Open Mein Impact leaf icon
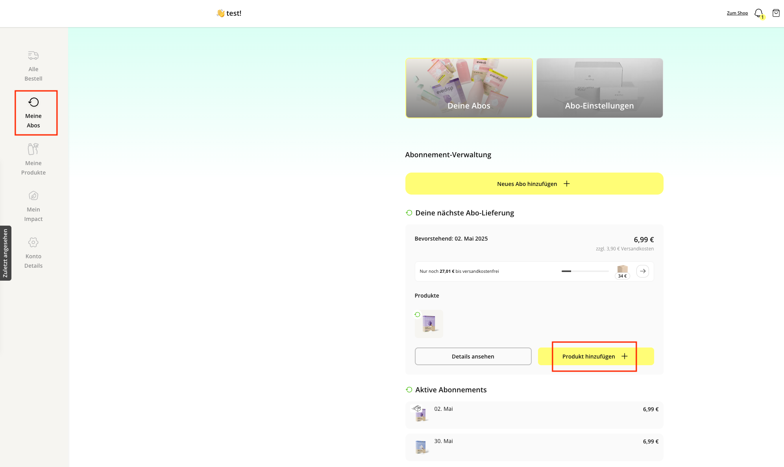 (x=33, y=196)
